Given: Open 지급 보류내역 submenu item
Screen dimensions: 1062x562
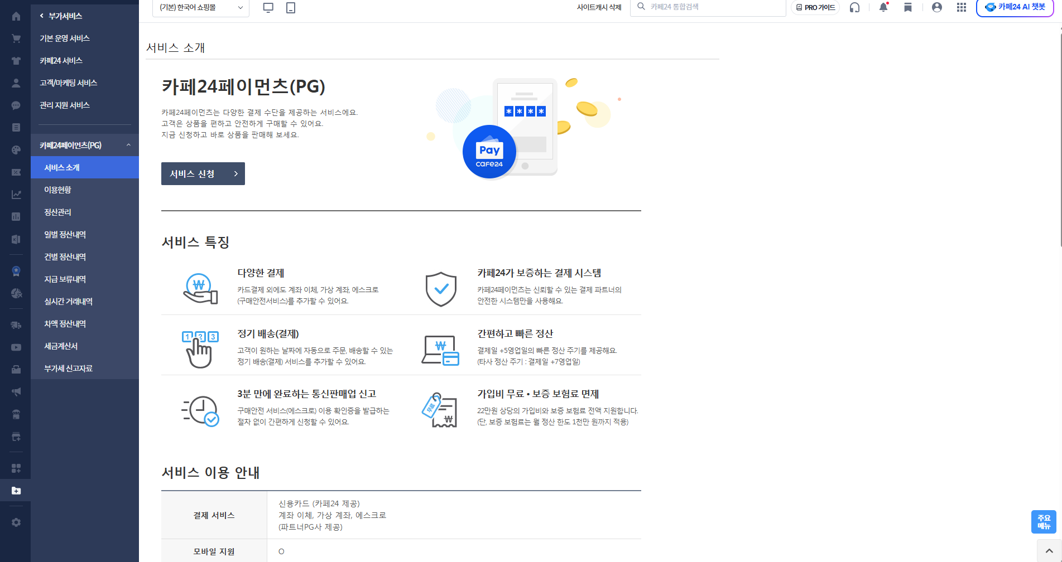Looking at the screenshot, I should point(85,279).
